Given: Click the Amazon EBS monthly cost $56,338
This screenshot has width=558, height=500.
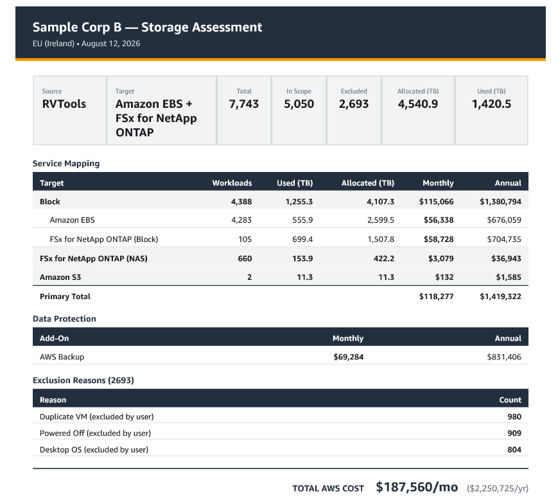Looking at the screenshot, I should (x=439, y=220).
